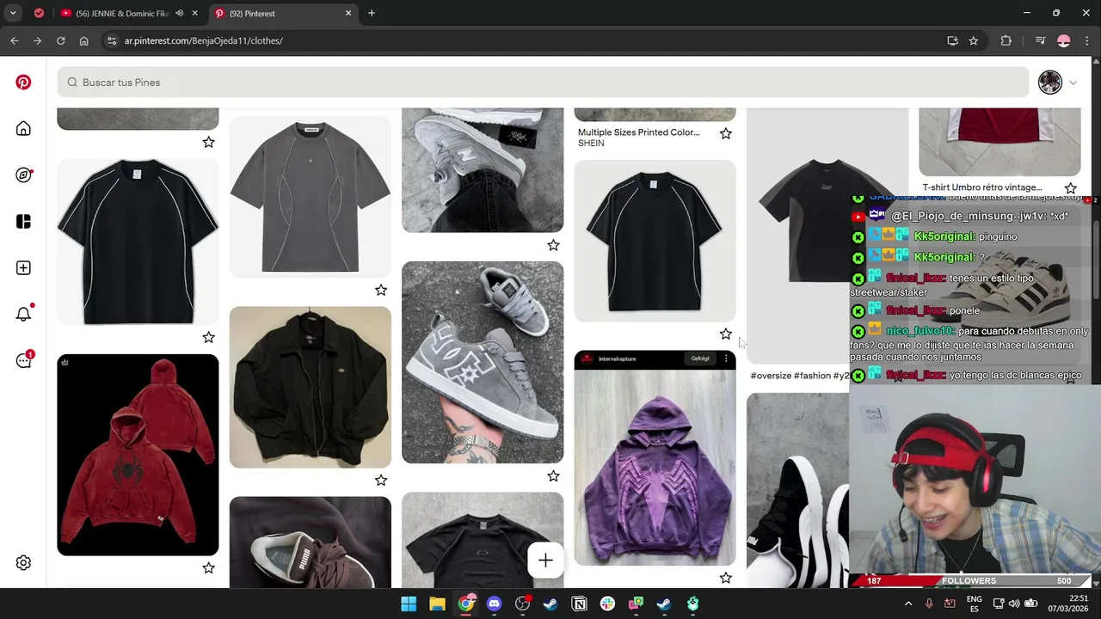
Task: Open the notifications bell in the sidebar
Action: [23, 314]
